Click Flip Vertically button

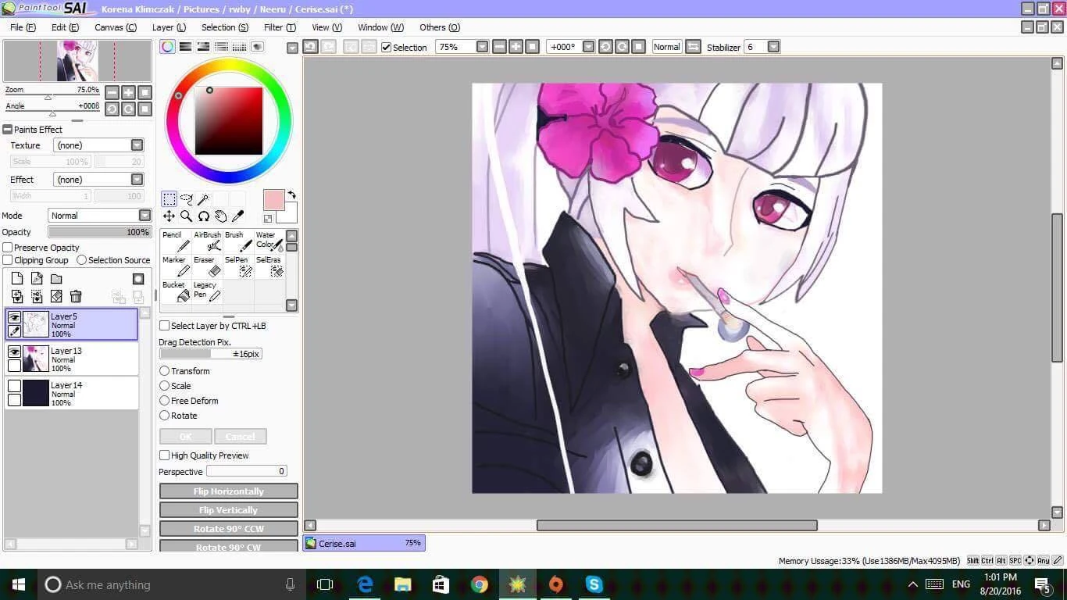click(x=229, y=510)
